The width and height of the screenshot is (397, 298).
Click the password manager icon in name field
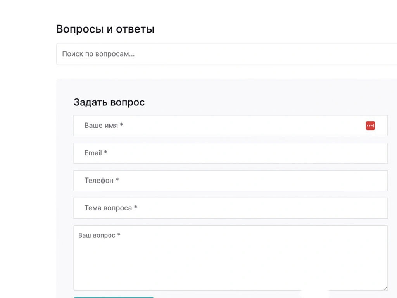pos(370,126)
